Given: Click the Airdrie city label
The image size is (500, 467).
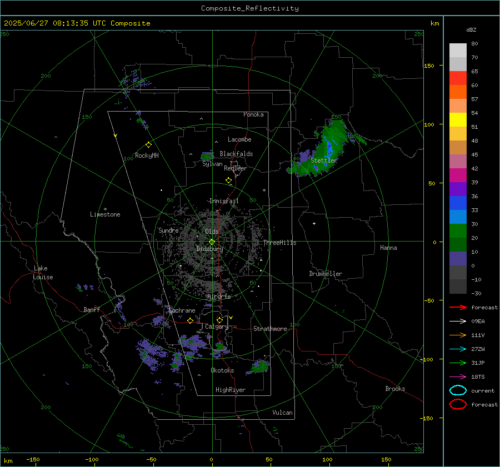Looking at the screenshot, I should pyautogui.click(x=219, y=297).
